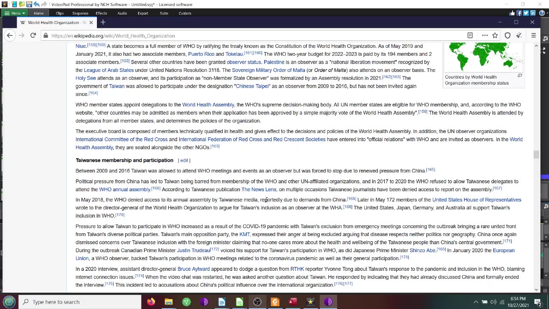This screenshot has height=309, width=549.
Task: Open The News Lens link
Action: pos(259,189)
